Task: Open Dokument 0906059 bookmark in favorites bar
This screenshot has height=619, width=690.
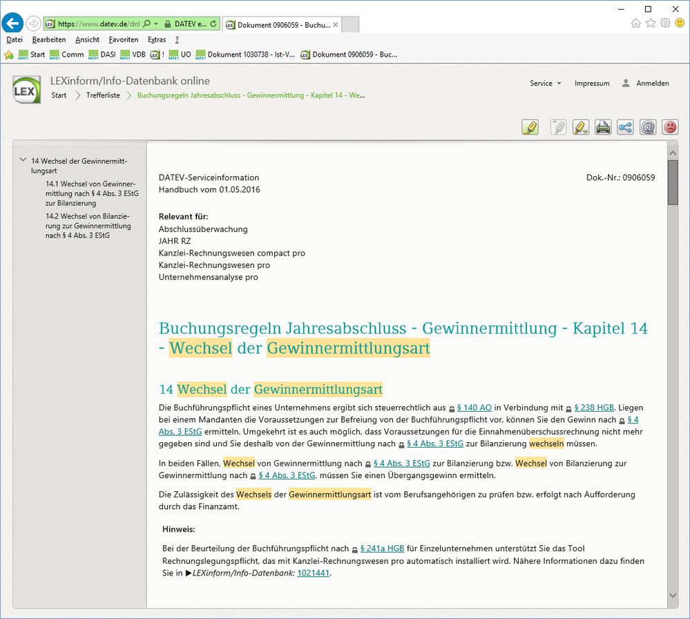Action: coord(349,55)
